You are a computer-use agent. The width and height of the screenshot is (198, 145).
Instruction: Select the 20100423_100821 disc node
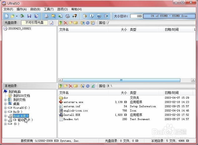coord(20,28)
